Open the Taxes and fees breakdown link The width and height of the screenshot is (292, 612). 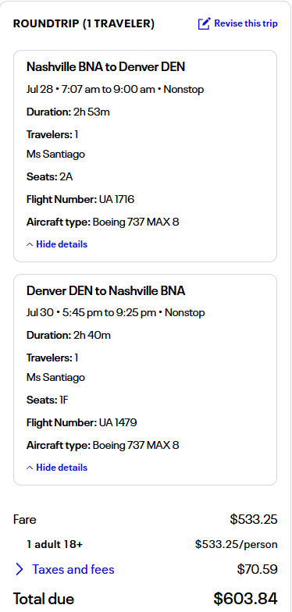point(73,570)
